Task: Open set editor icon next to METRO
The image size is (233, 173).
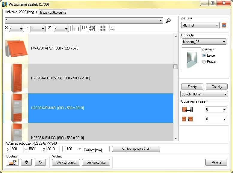Action: [x=224, y=25]
